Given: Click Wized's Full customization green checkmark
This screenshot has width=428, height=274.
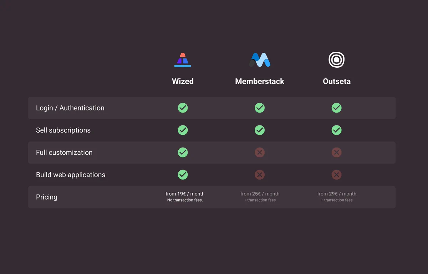Looking at the screenshot, I should point(183,152).
